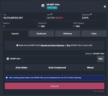Click the info icon before 'Need more bPsiDP-24m?'

17,45
